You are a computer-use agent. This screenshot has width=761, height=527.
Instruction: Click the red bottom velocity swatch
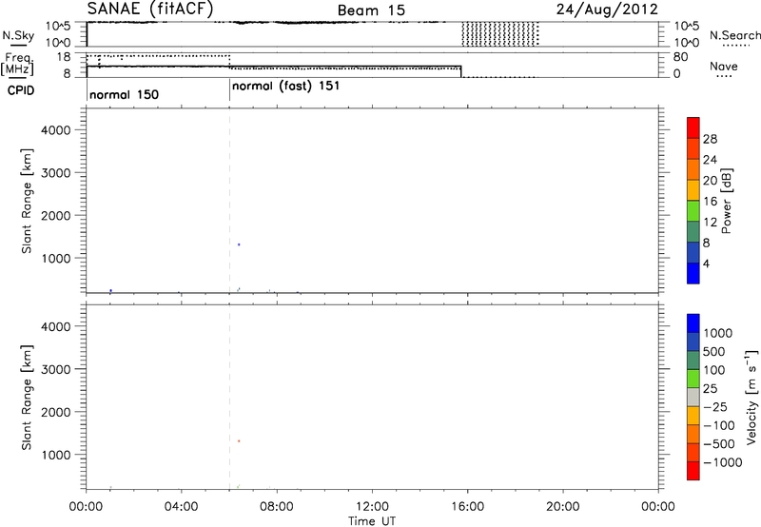coord(693,471)
